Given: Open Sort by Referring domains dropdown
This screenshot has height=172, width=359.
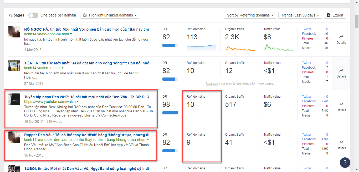Looking at the screenshot, I should pyautogui.click(x=250, y=15).
